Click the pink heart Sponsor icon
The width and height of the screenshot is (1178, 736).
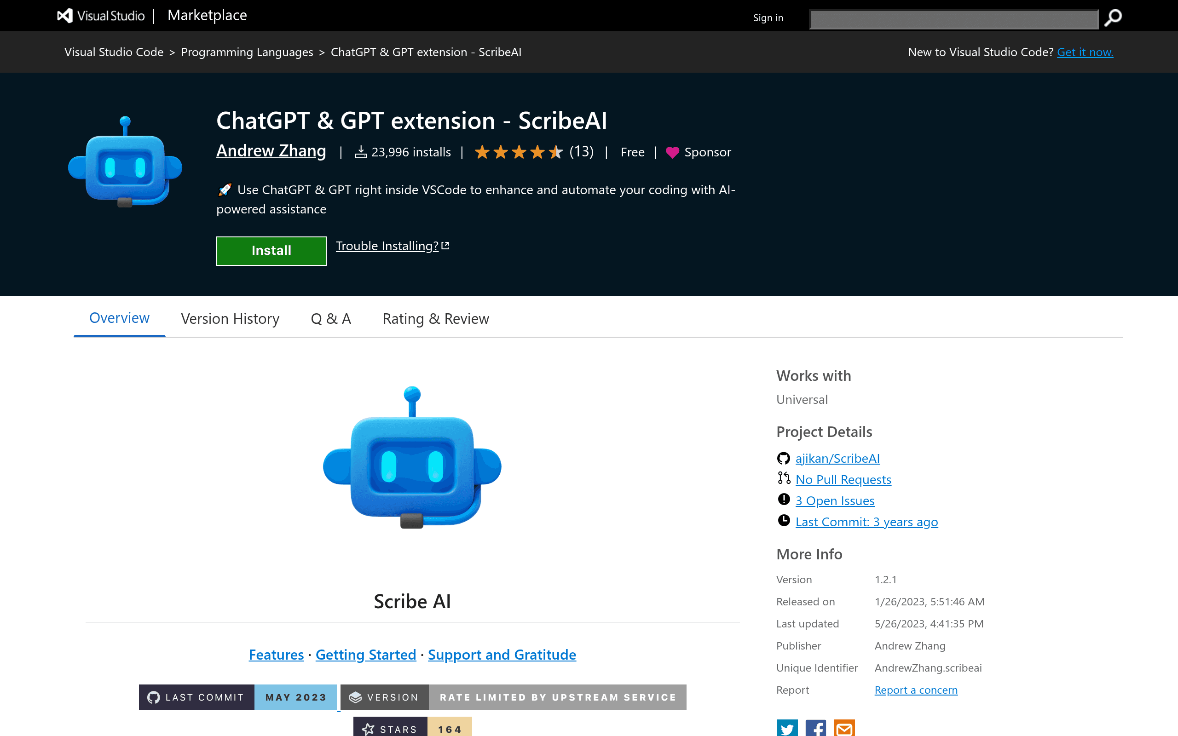tap(672, 152)
